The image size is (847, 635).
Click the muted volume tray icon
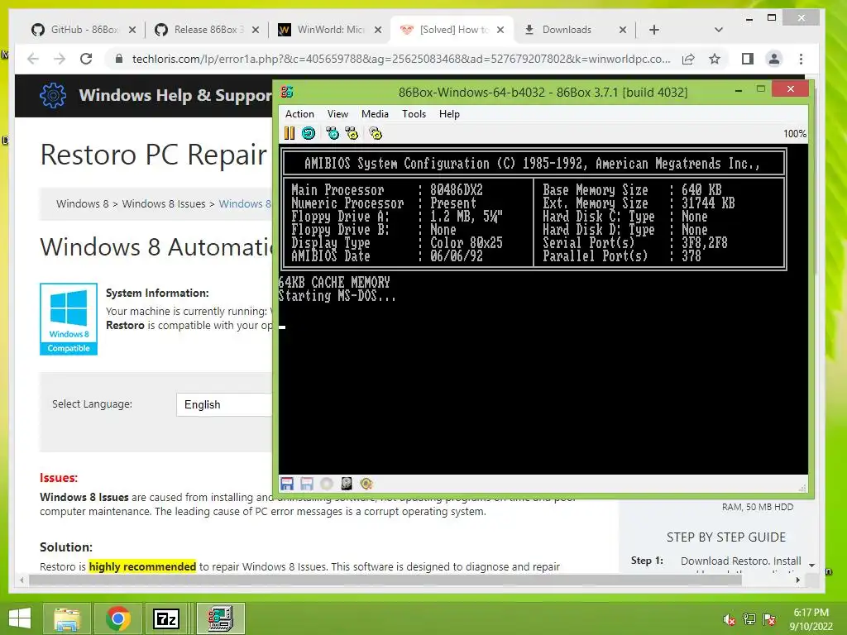click(729, 619)
